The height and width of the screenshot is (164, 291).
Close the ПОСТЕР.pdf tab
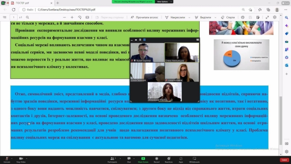(x=51, y=3)
